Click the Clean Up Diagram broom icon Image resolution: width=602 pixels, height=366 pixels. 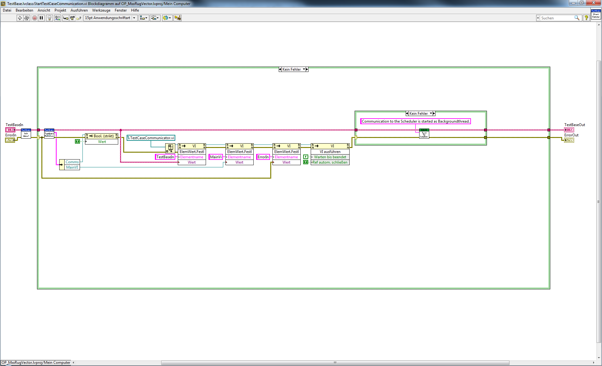pos(177,18)
